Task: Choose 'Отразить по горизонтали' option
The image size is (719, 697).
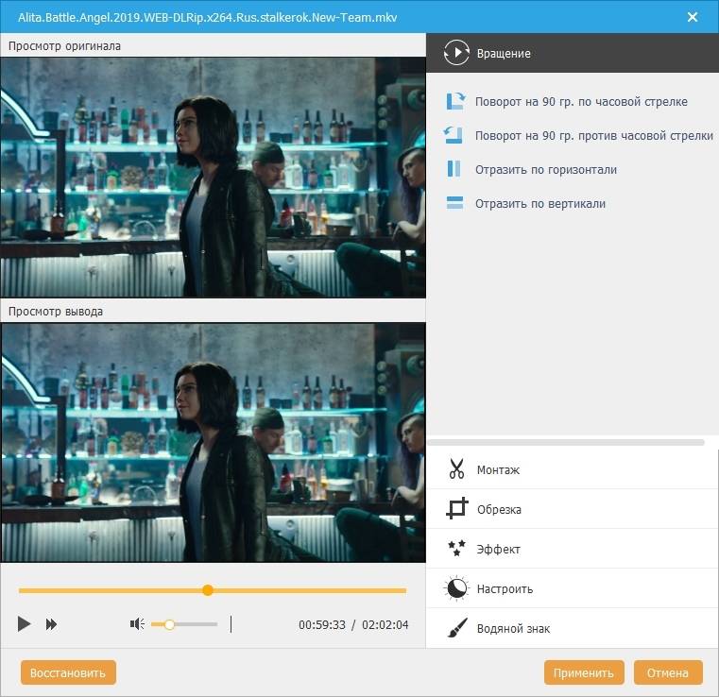Action: tap(546, 169)
